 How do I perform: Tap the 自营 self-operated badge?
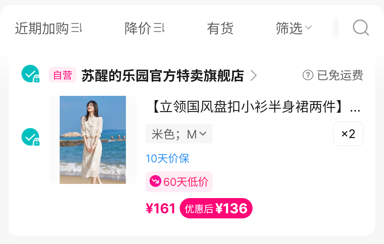(62, 75)
